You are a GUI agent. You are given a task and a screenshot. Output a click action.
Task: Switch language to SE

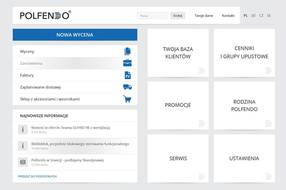[269, 16]
